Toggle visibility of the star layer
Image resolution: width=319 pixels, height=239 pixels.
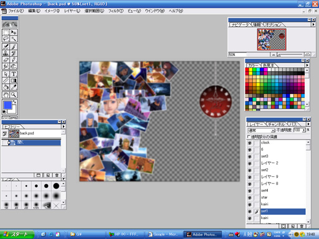pos(250,198)
